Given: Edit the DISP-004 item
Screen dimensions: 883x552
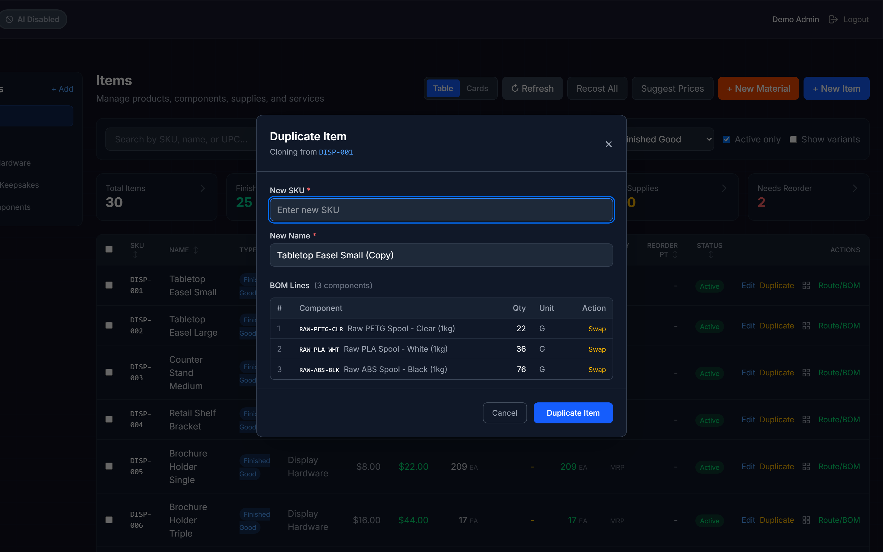Looking at the screenshot, I should point(748,420).
